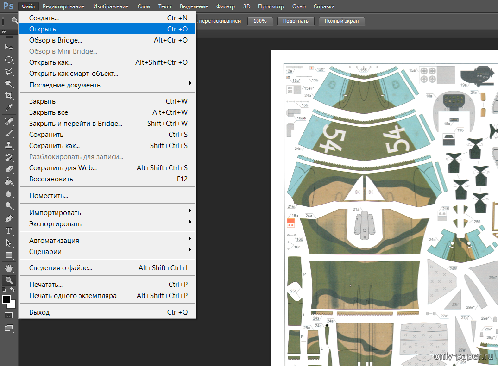Open the black foreground color swatch
The height and width of the screenshot is (366, 498).
tap(6, 299)
